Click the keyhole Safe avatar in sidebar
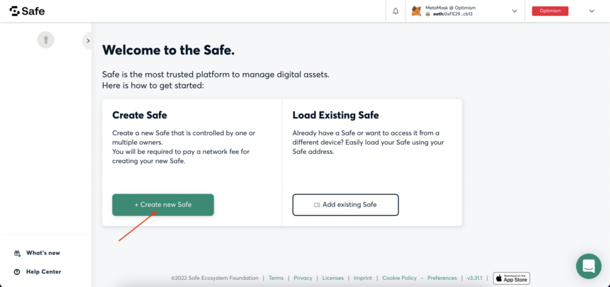 click(46, 40)
